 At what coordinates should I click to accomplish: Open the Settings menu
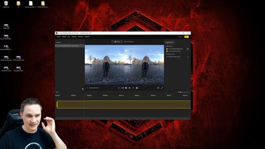74,37
